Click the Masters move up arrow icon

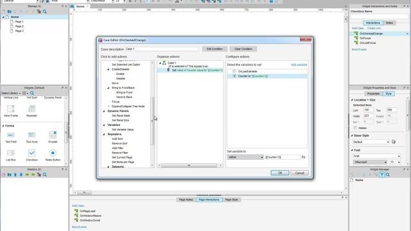[15, 175]
